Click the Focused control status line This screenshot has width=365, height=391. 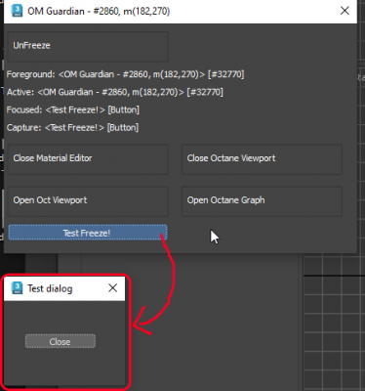[73, 109]
